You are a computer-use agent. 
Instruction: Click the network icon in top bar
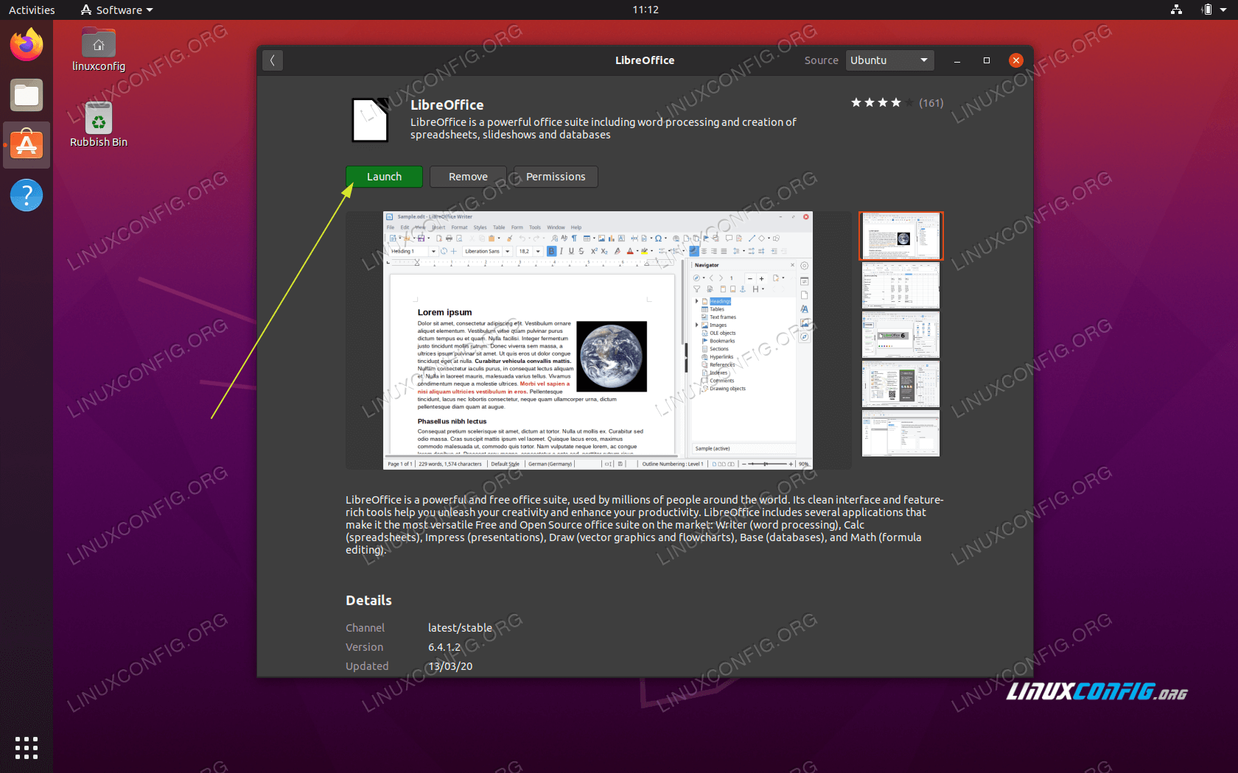(x=1176, y=10)
